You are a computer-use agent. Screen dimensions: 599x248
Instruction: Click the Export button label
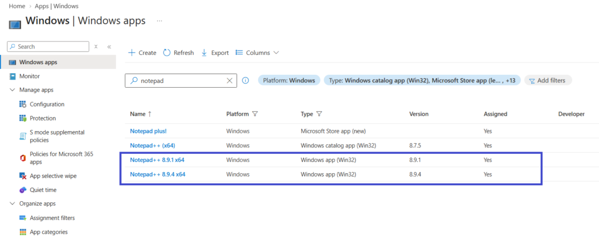coord(220,53)
